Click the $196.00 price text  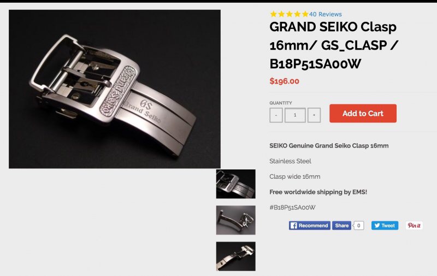(x=284, y=81)
